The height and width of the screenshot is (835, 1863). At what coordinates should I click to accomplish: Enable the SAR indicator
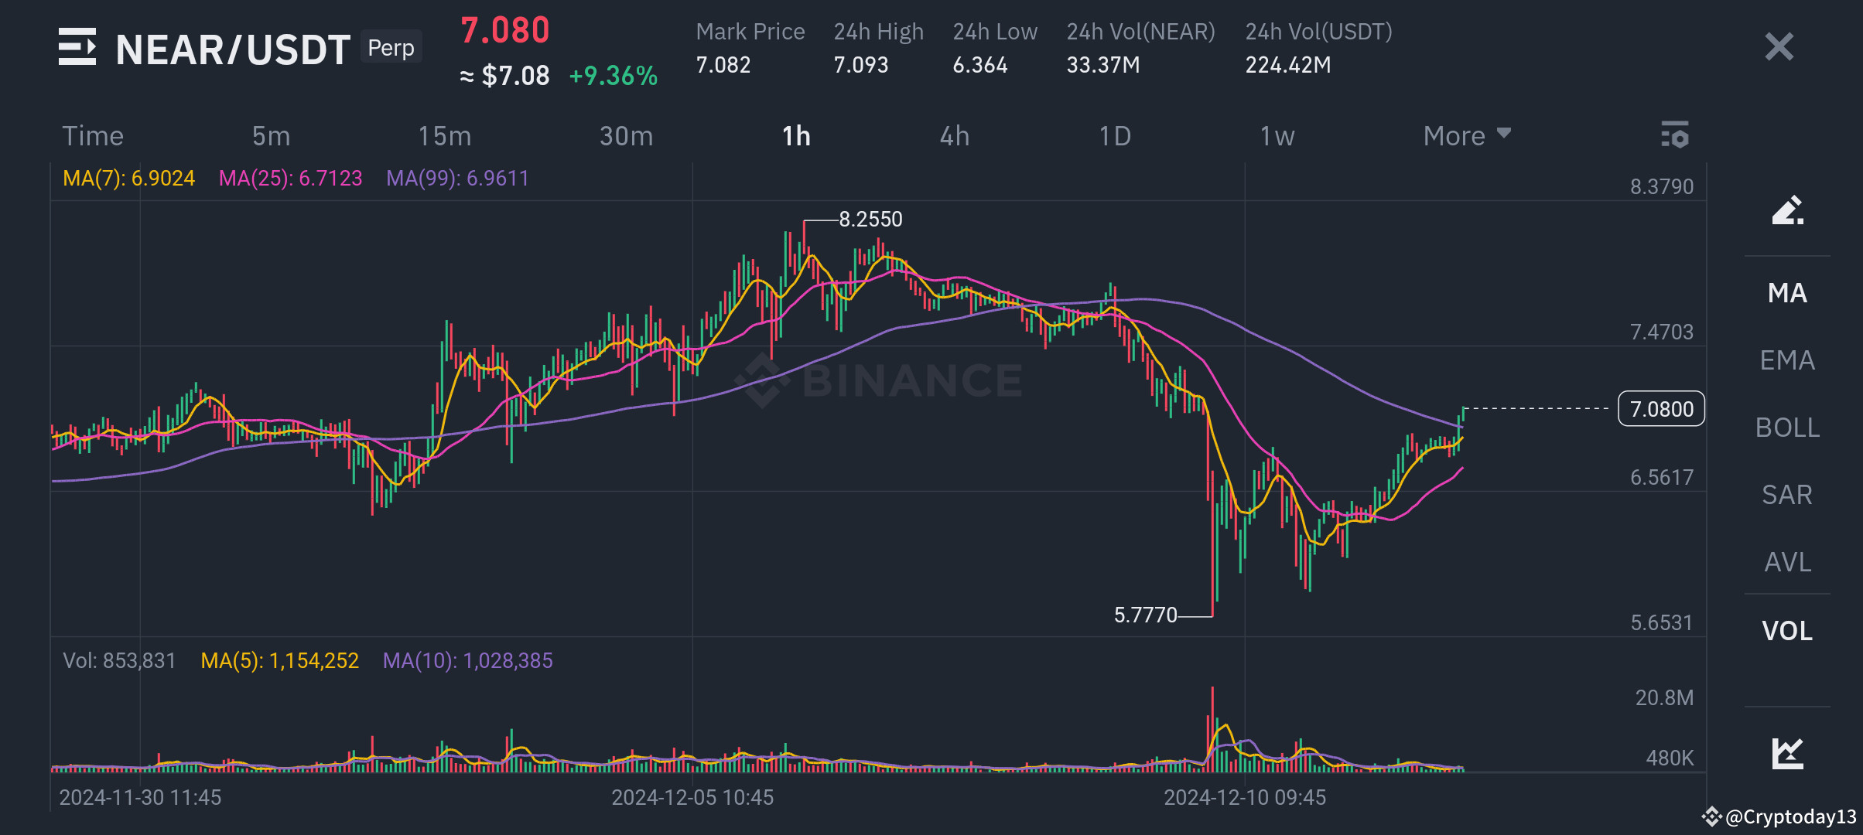[1785, 494]
